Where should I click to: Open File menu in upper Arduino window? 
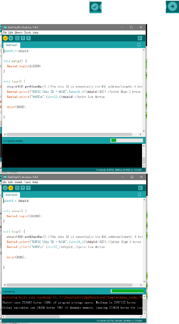(5, 32)
